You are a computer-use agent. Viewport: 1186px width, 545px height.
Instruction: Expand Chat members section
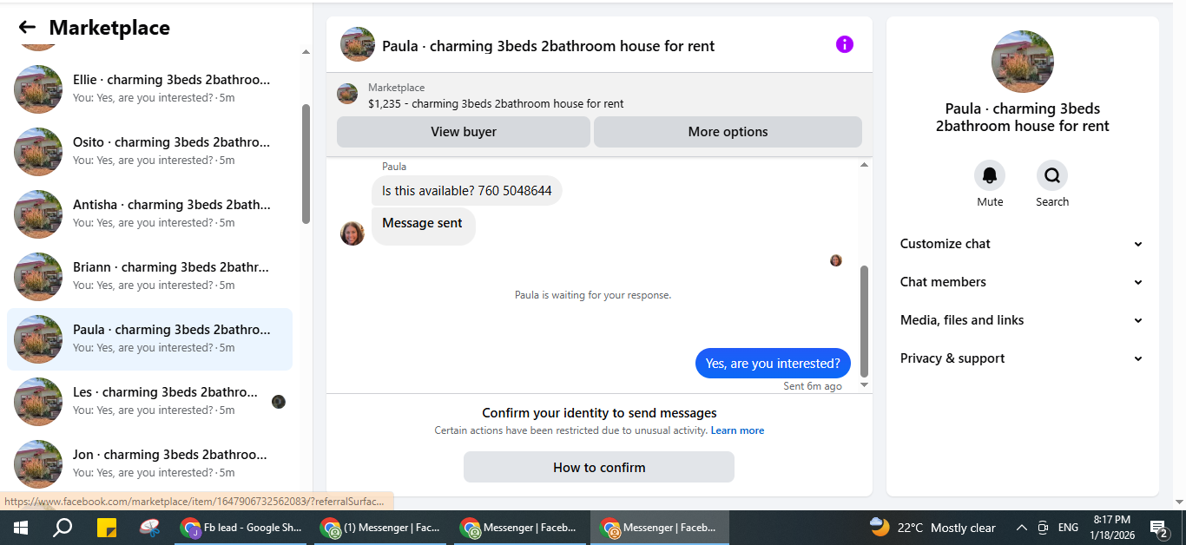[1022, 282]
